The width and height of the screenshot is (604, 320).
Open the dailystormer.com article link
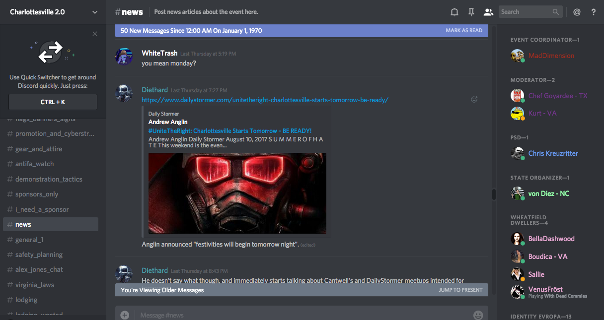[265, 100]
